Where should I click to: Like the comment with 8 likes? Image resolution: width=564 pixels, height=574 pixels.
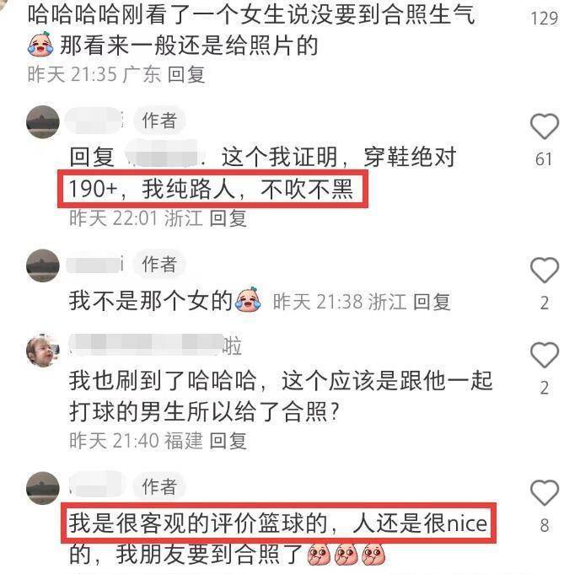pyautogui.click(x=545, y=493)
